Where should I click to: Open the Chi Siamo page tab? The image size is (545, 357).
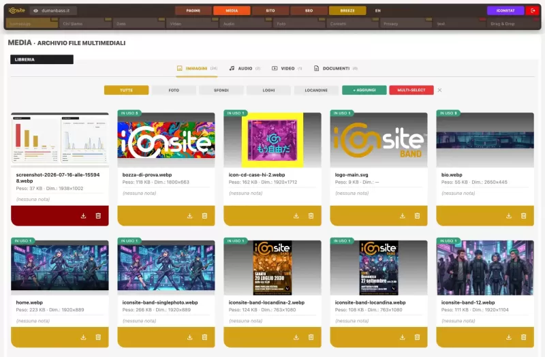pos(85,23)
